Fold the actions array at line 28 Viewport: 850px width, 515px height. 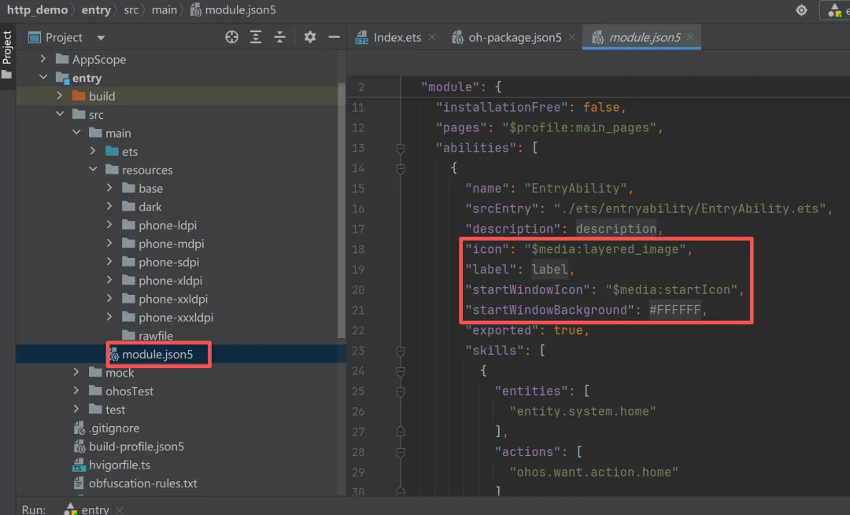point(401,452)
